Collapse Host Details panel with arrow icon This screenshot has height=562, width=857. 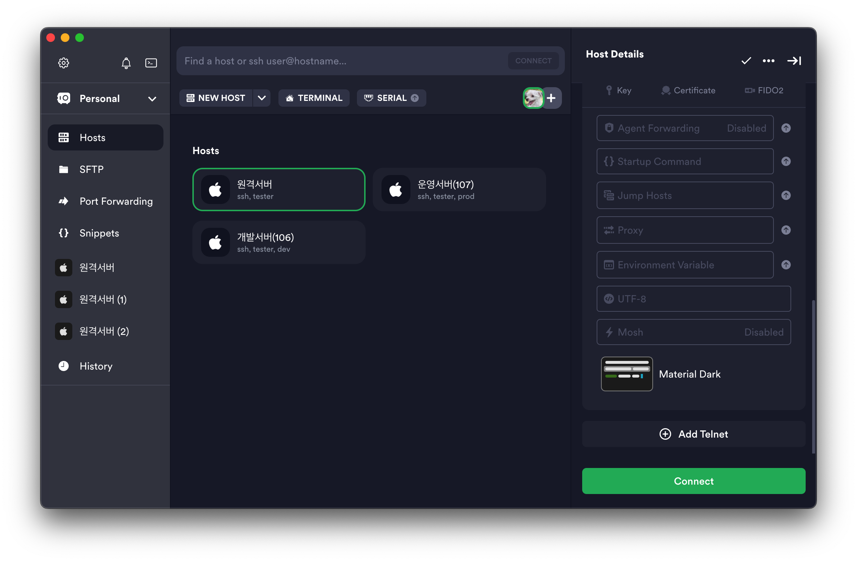[x=794, y=61]
